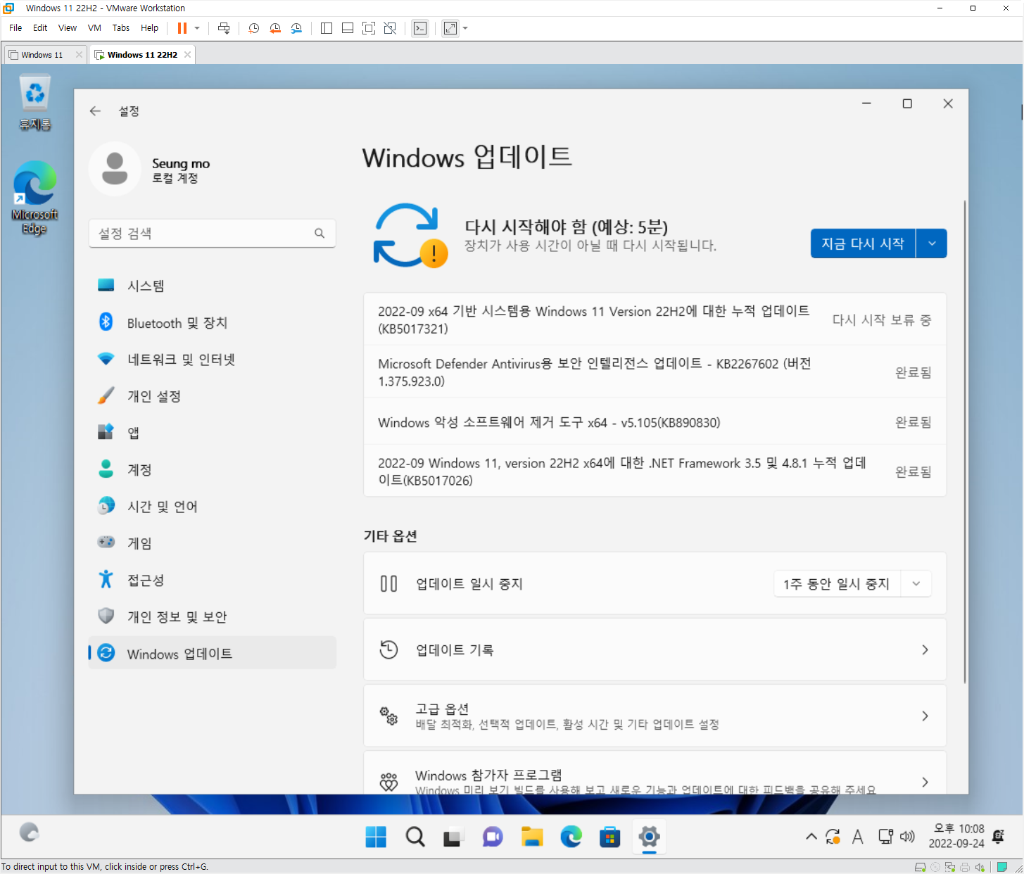The height and width of the screenshot is (874, 1024).
Task: Click the Settings gear in the taskbar
Action: click(x=649, y=837)
